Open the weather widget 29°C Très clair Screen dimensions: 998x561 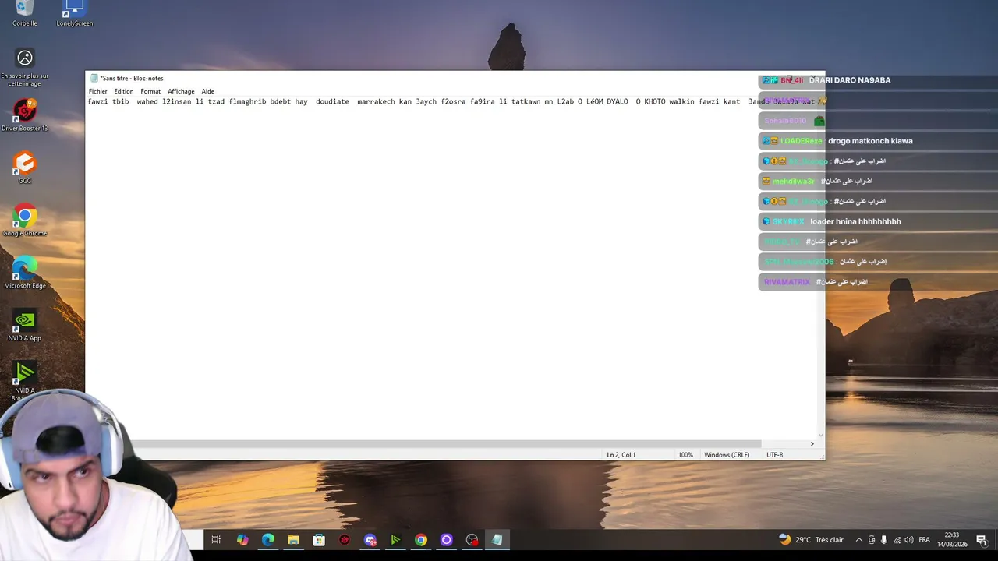tap(811, 540)
